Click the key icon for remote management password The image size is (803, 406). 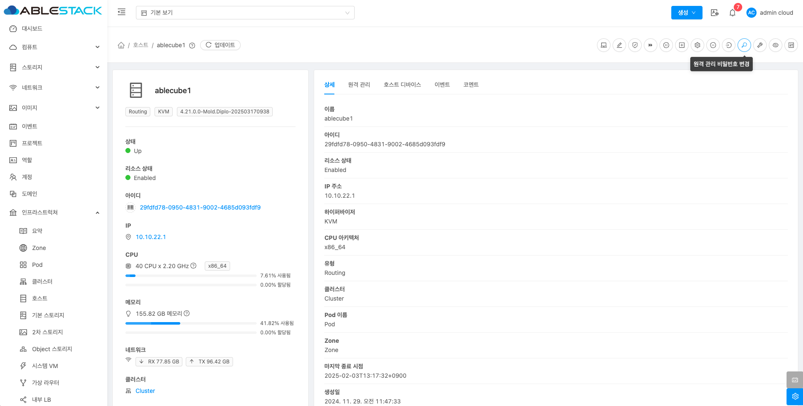(744, 45)
